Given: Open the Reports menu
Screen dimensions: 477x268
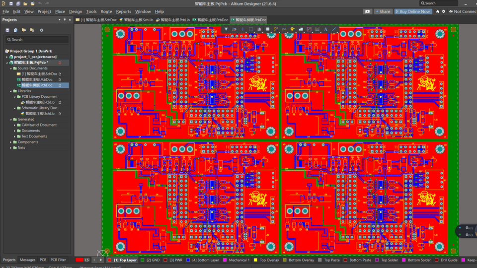Looking at the screenshot, I should pyautogui.click(x=124, y=11).
